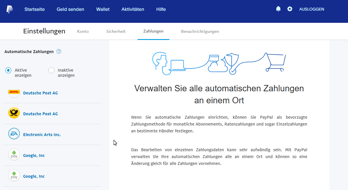Switch to the Konto tab
The image size is (348, 190).
[x=83, y=31]
